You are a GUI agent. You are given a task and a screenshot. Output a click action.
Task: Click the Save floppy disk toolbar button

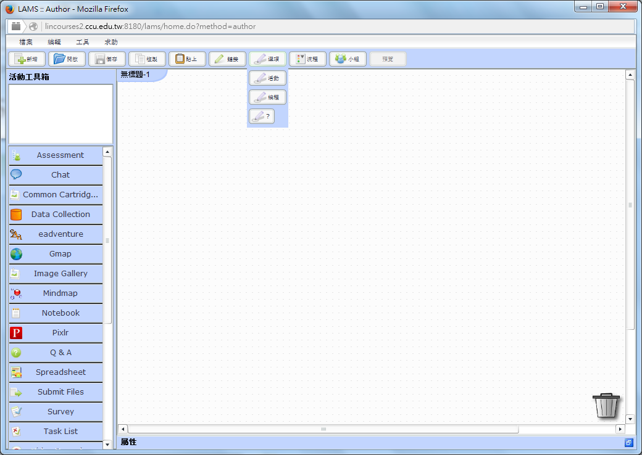tap(107, 59)
